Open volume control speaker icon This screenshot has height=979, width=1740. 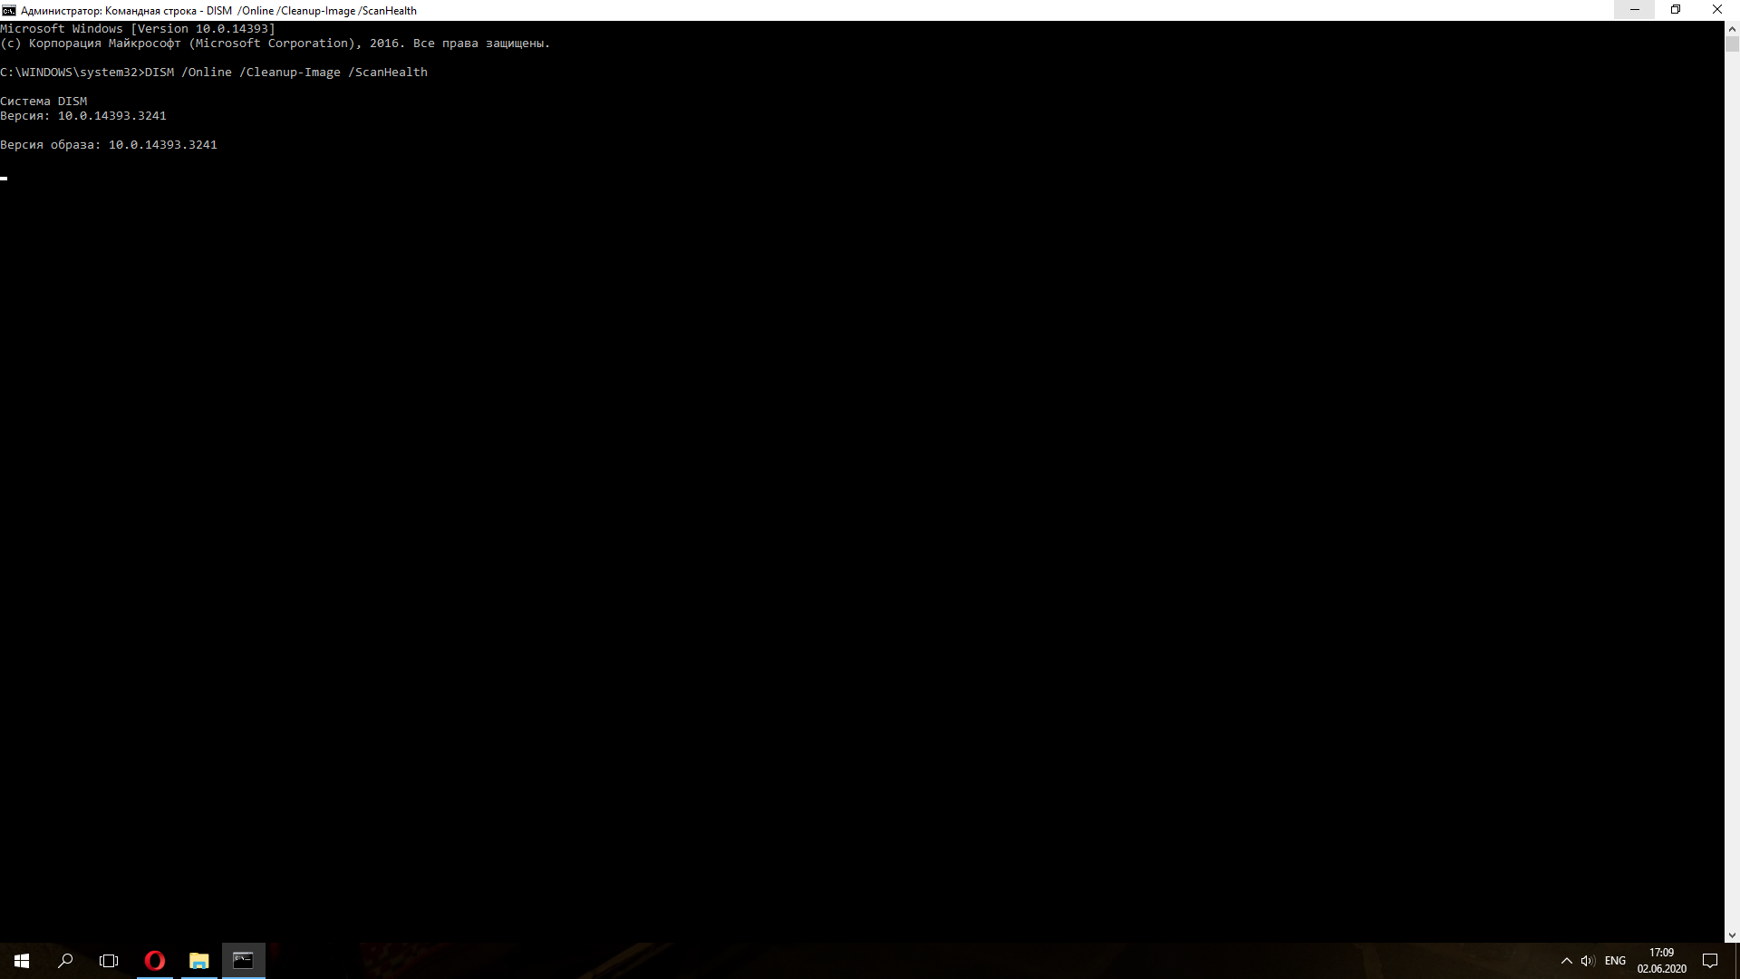(1588, 961)
